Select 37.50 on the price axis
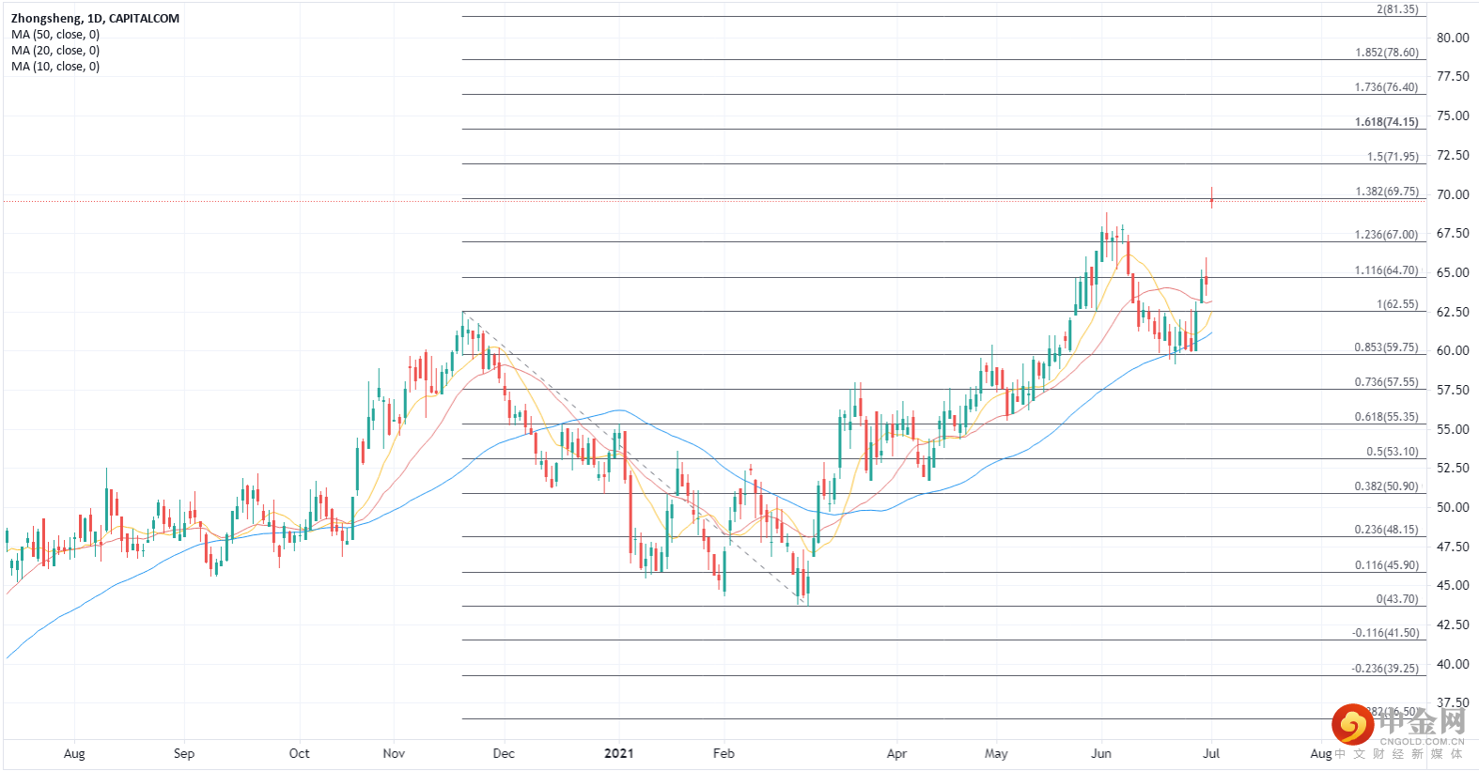The width and height of the screenshot is (1479, 771). coord(1453,702)
